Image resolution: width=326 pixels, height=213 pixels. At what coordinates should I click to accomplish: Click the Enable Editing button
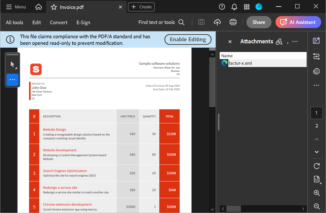tap(188, 39)
